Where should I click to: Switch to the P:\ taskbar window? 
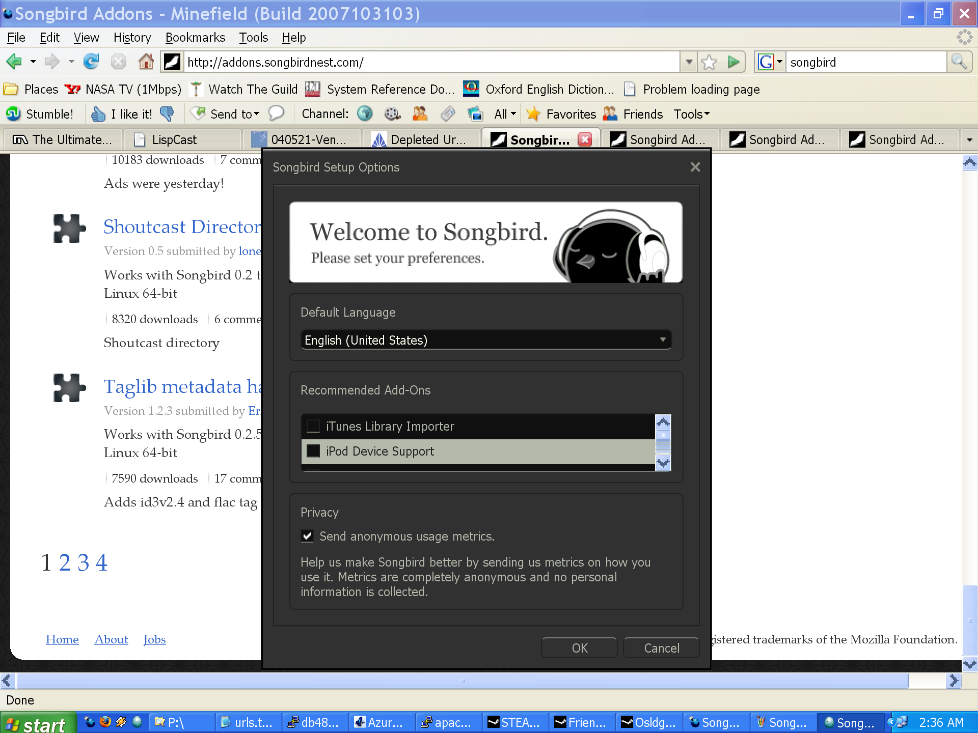tap(182, 722)
